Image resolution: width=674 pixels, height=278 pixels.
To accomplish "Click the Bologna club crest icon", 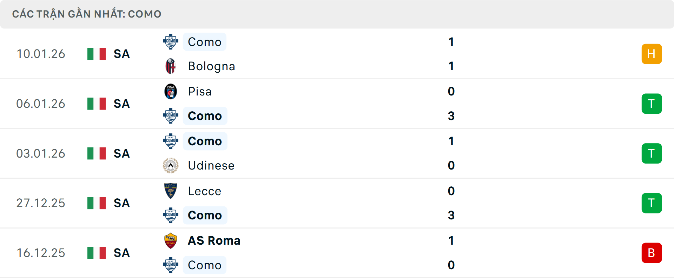I will pyautogui.click(x=171, y=66).
